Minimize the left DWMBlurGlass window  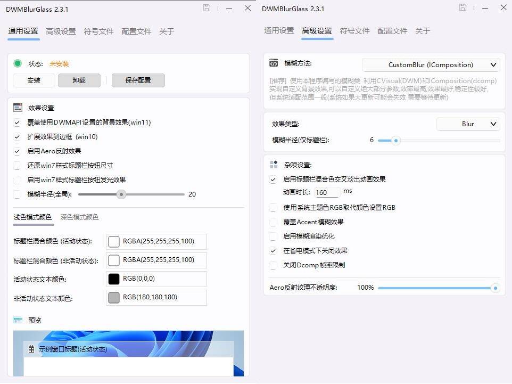(x=229, y=9)
